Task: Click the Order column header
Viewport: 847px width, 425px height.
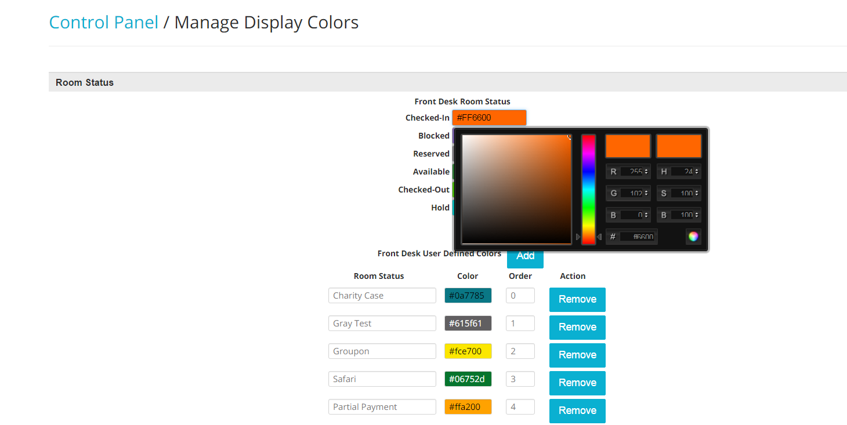Action: (x=520, y=276)
